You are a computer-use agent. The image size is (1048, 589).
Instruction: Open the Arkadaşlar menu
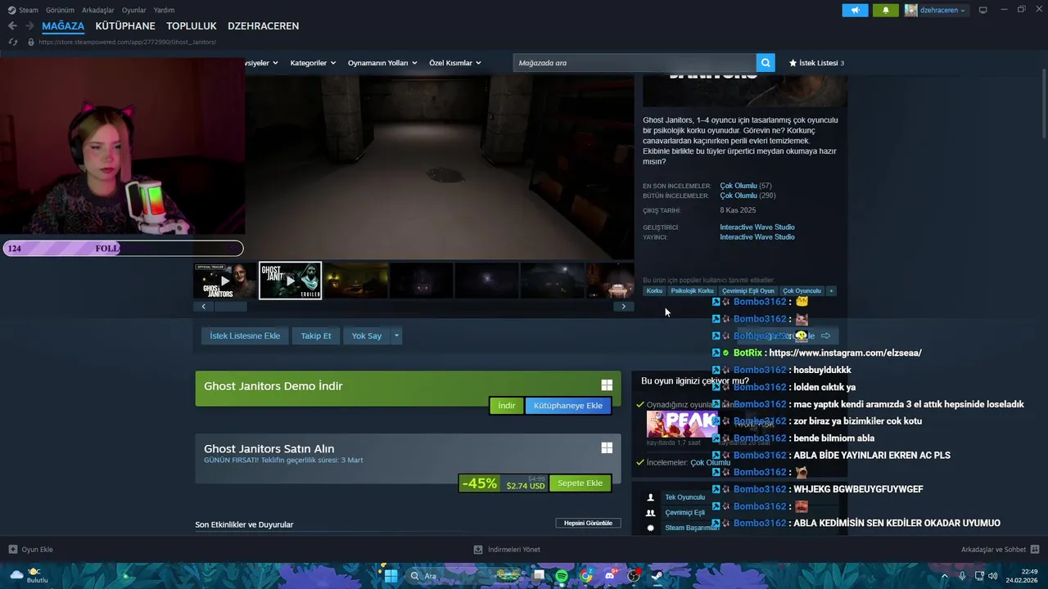pyautogui.click(x=98, y=10)
